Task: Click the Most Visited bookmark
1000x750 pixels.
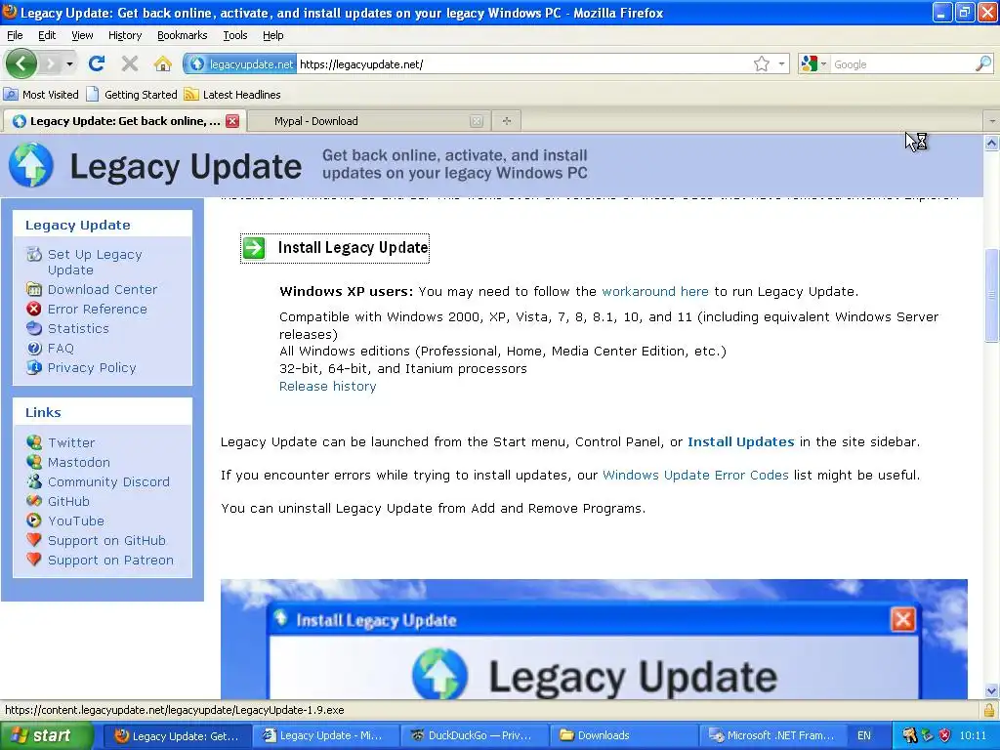Action: point(41,95)
